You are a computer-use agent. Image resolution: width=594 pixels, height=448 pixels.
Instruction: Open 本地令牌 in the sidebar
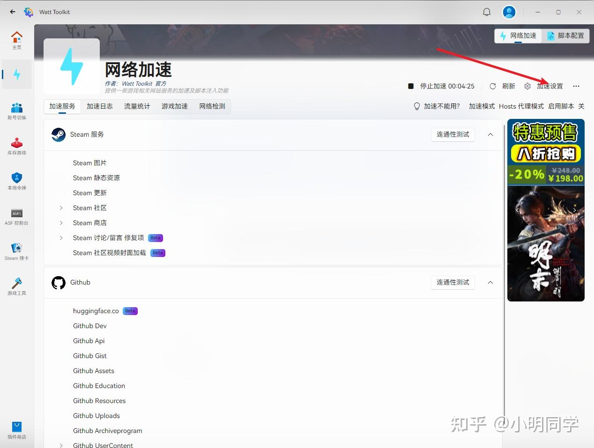point(17,180)
